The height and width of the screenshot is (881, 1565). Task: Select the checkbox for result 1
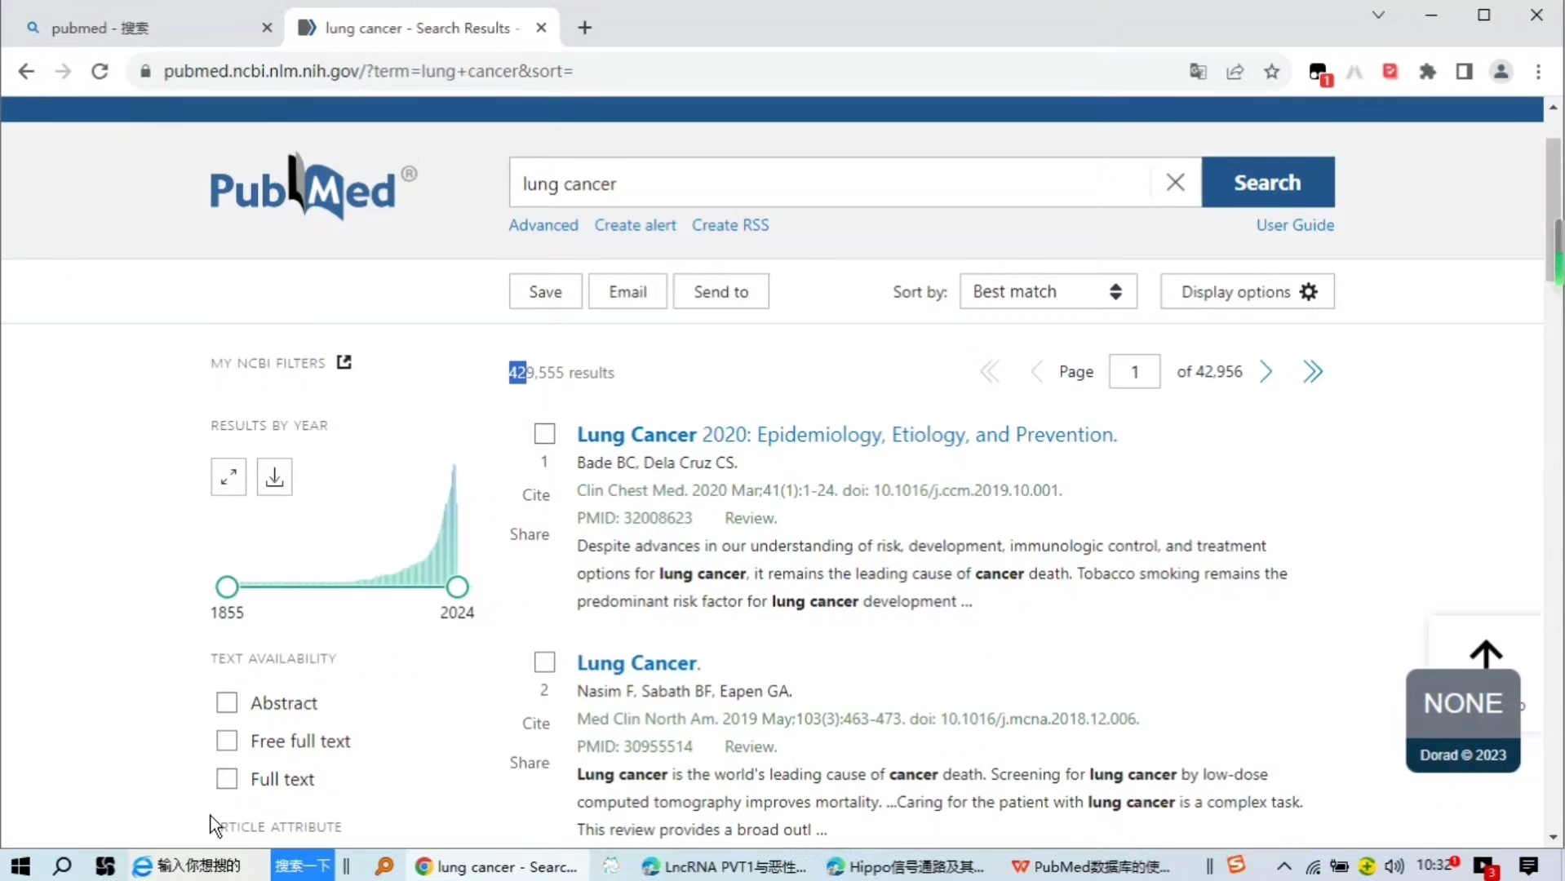coord(544,434)
